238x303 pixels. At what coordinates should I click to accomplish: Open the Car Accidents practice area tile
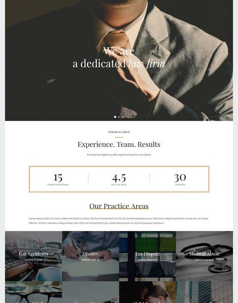(33, 256)
